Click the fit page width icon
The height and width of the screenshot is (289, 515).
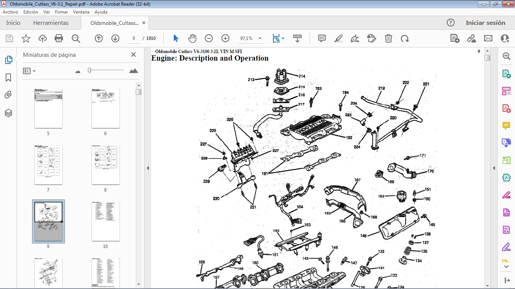coord(276,38)
